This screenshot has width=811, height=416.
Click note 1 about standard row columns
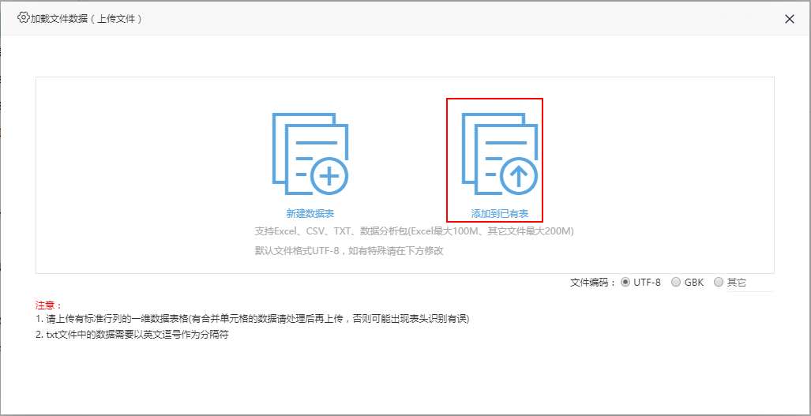coord(253,319)
